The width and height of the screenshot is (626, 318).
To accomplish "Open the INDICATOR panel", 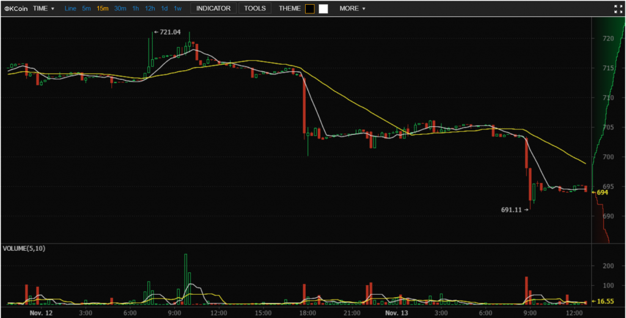I will pyautogui.click(x=213, y=9).
